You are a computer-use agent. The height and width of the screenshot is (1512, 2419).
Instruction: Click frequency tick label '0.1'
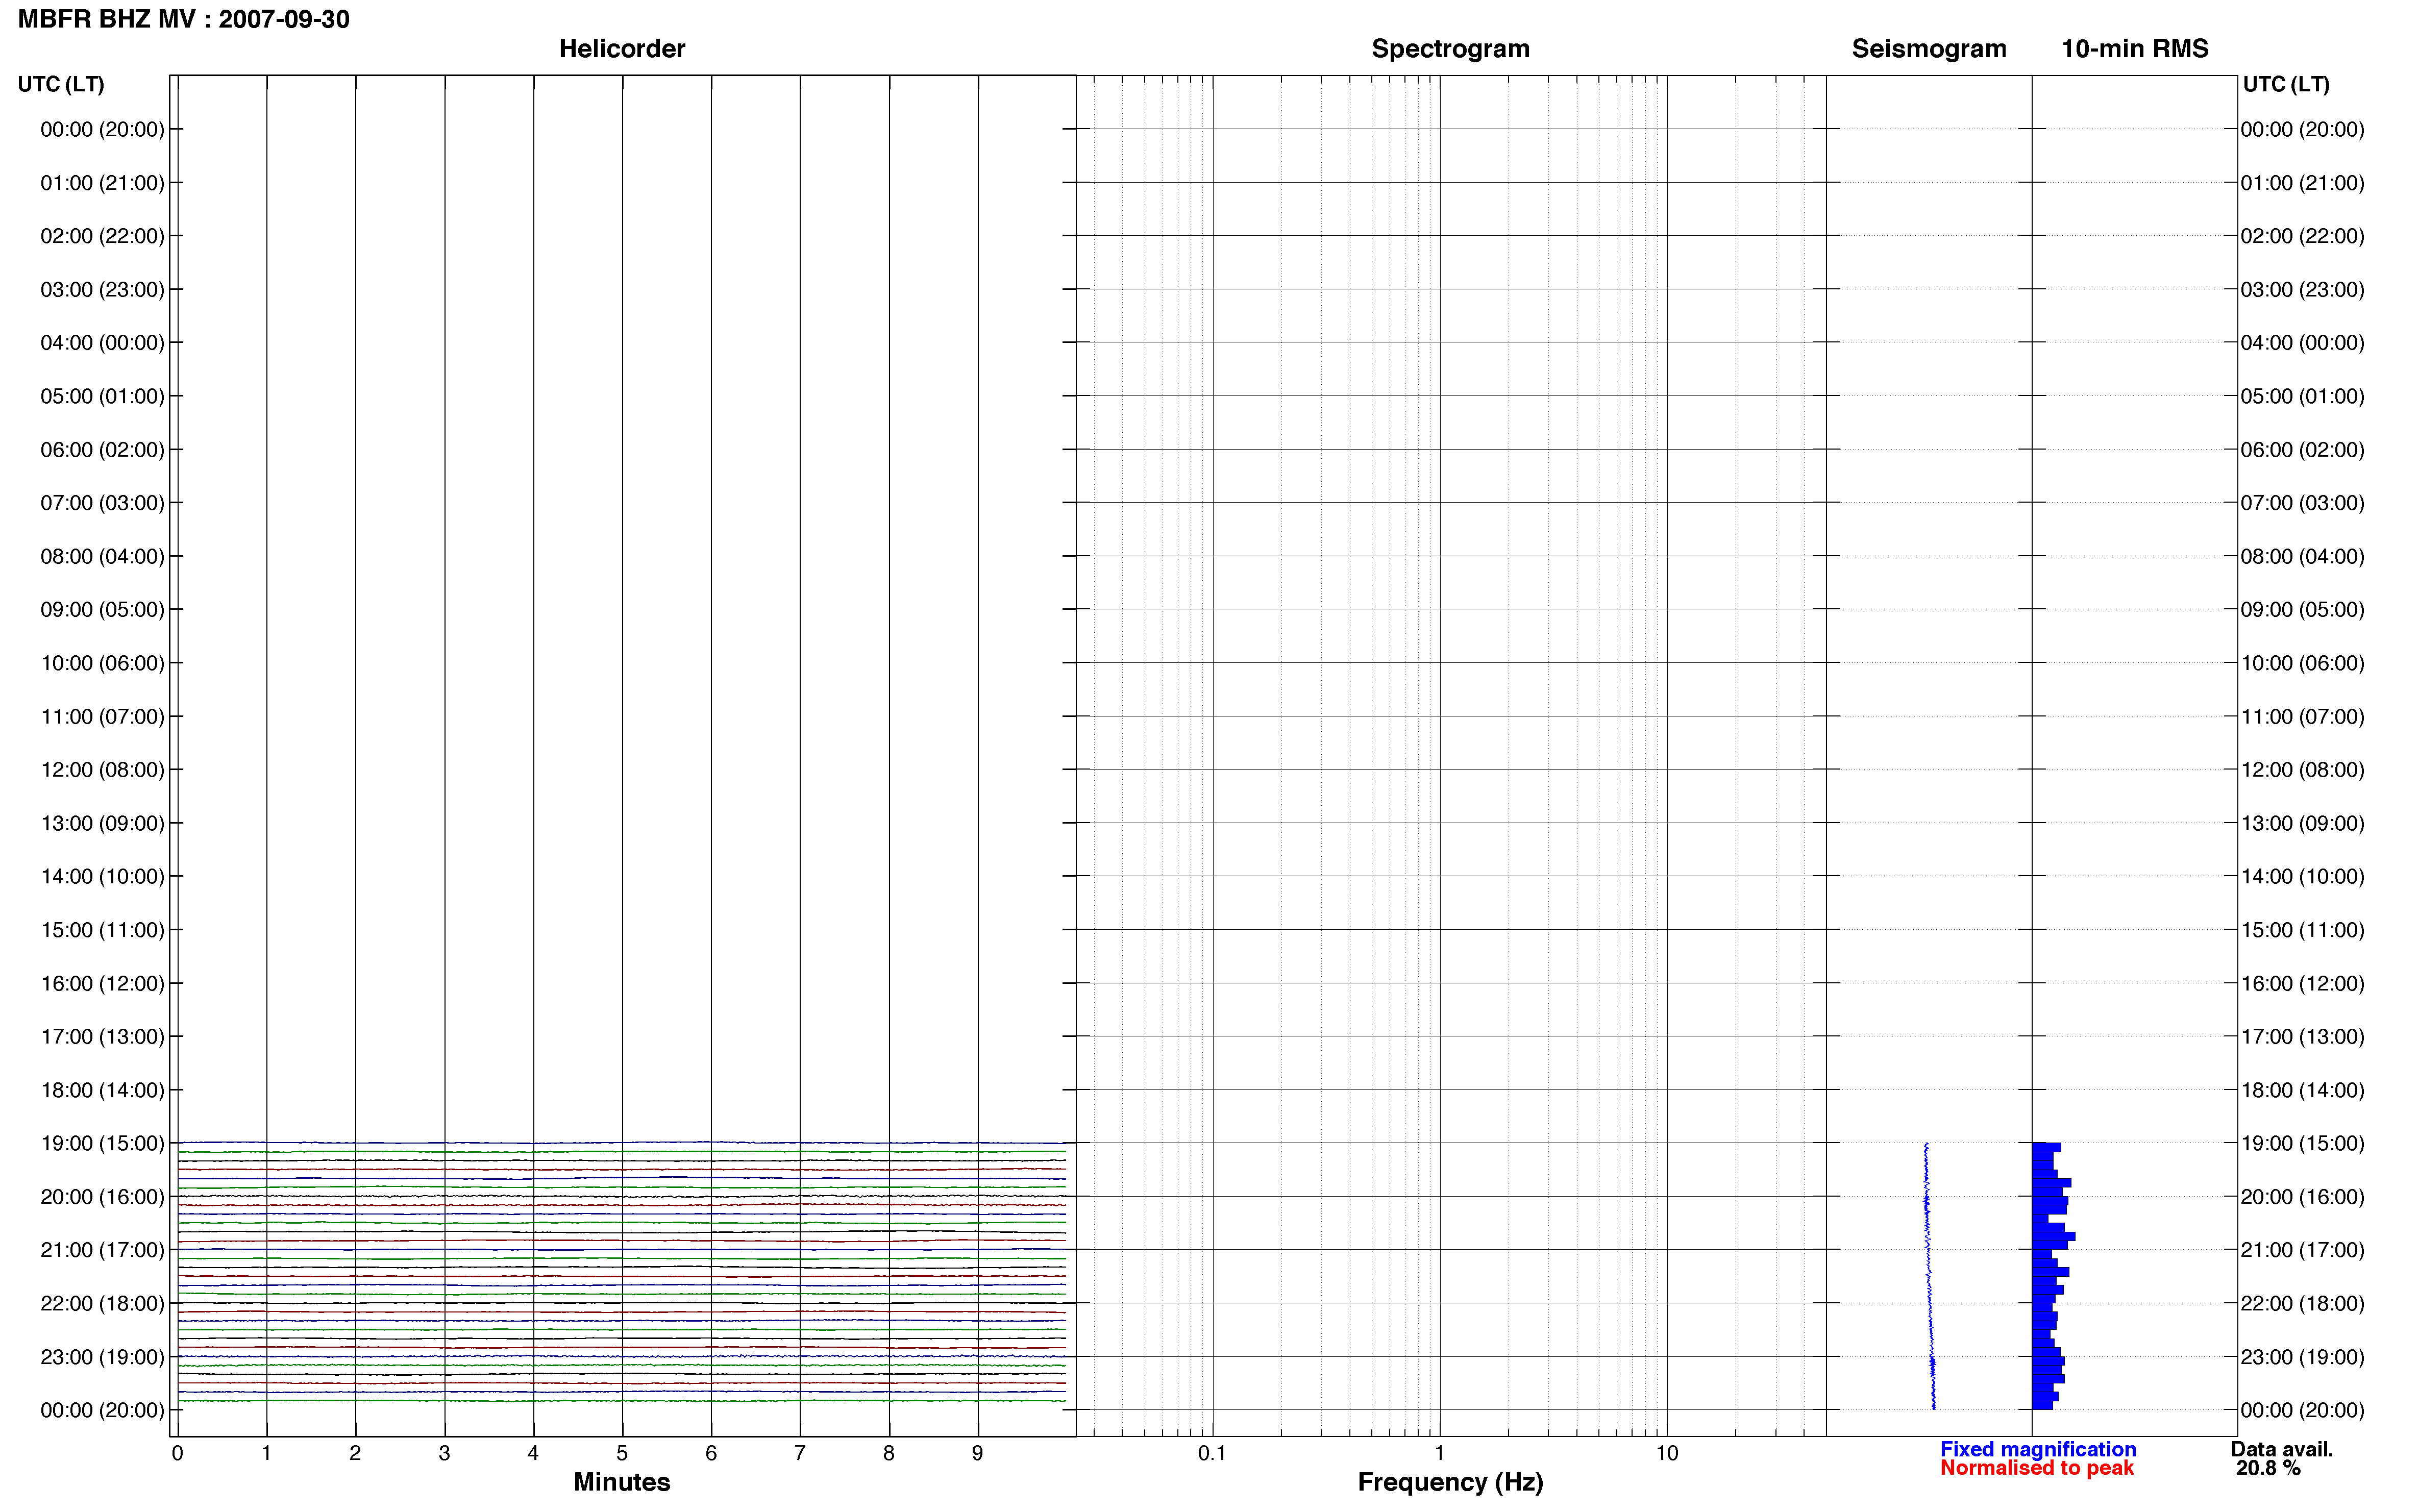pyautogui.click(x=1212, y=1453)
